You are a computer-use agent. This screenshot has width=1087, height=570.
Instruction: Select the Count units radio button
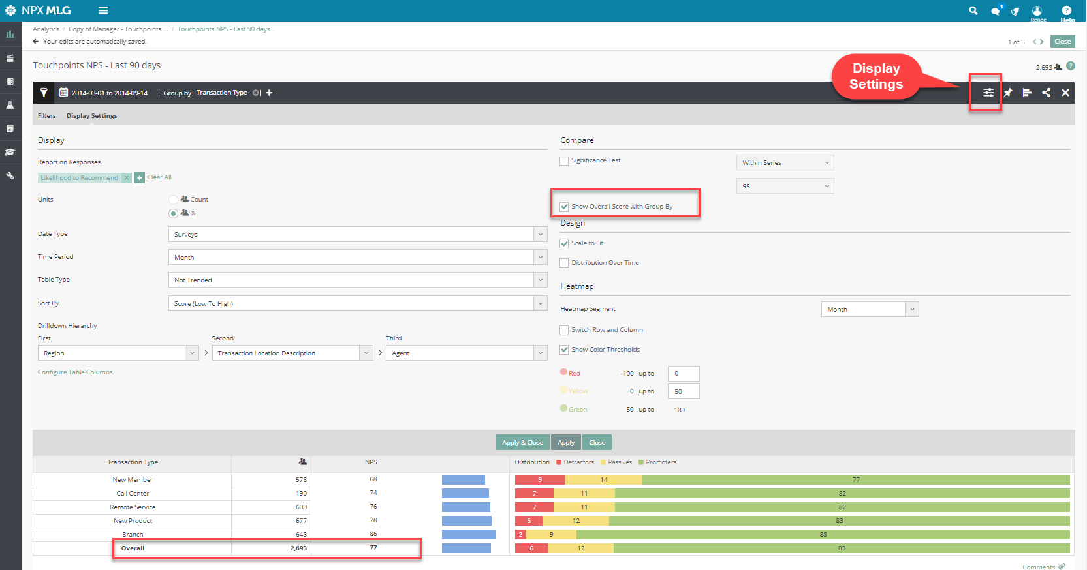pos(173,200)
